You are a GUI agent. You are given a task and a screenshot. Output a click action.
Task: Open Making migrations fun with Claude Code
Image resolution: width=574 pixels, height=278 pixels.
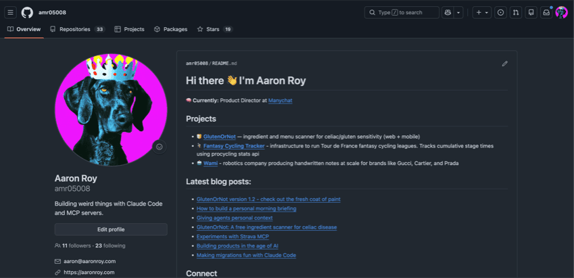click(x=246, y=255)
